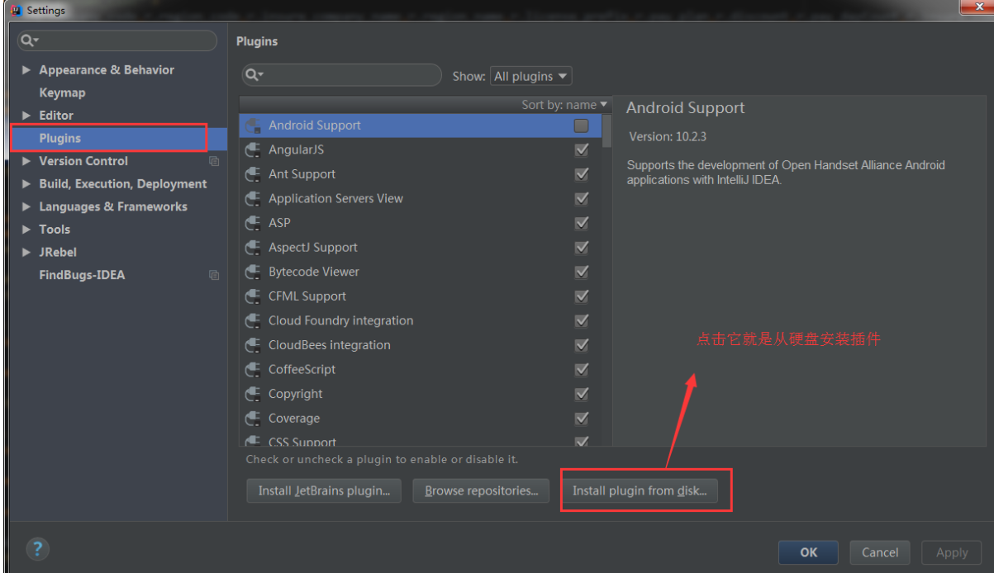
Task: Uncheck the ASP plugin checkbox
Action: click(x=582, y=223)
